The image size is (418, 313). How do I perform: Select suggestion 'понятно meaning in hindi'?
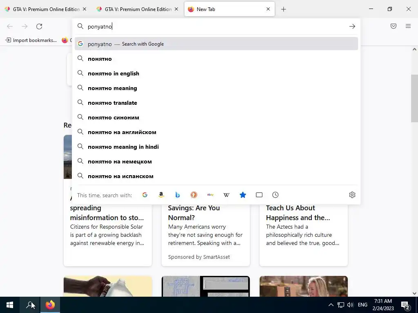(216, 147)
